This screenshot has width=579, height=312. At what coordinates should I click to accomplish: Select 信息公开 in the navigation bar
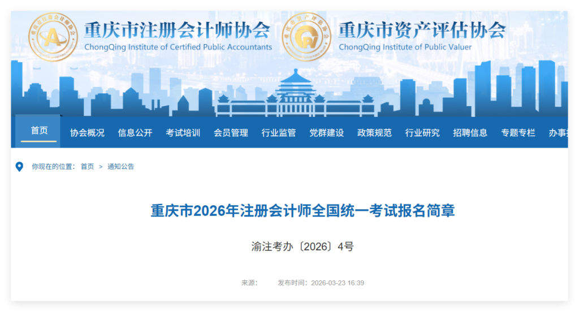pos(135,133)
